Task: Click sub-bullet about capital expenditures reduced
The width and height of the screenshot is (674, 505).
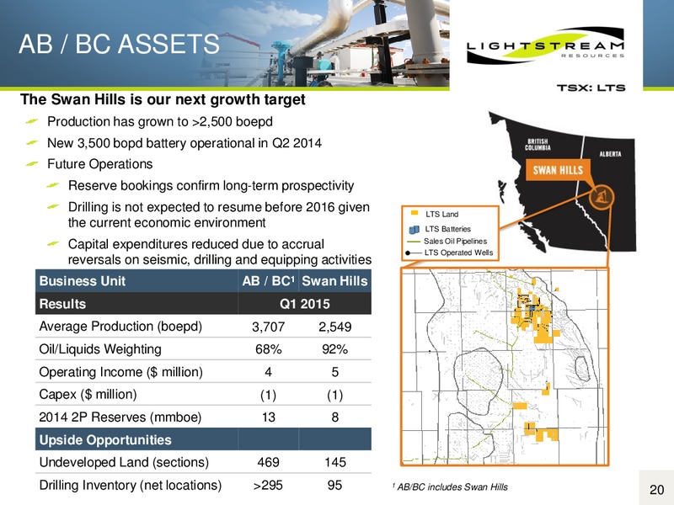Action: click(220, 252)
